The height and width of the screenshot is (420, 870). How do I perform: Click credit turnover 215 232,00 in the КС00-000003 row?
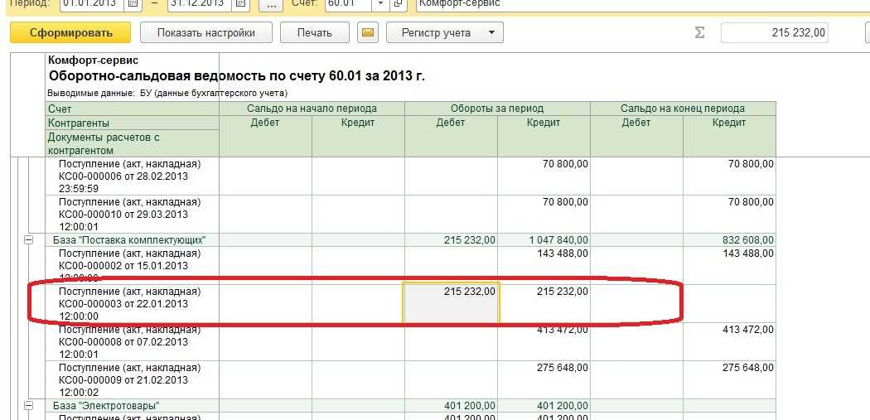pos(563,292)
